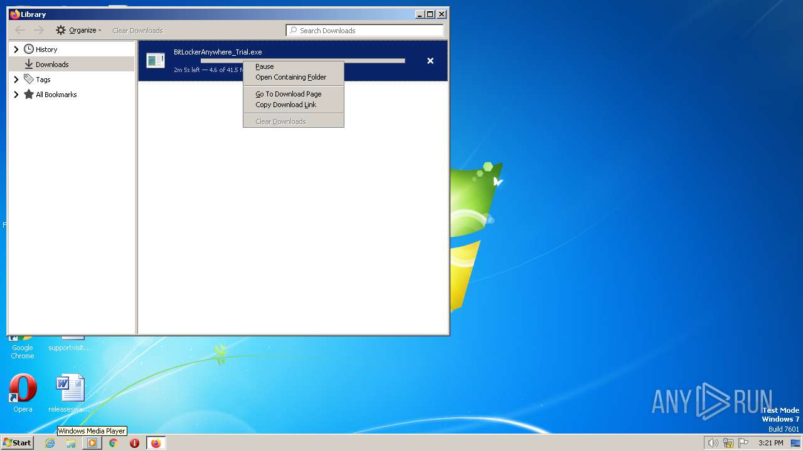This screenshot has width=803, height=451.
Task: Open the Organize dropdown menu
Action: [78, 30]
